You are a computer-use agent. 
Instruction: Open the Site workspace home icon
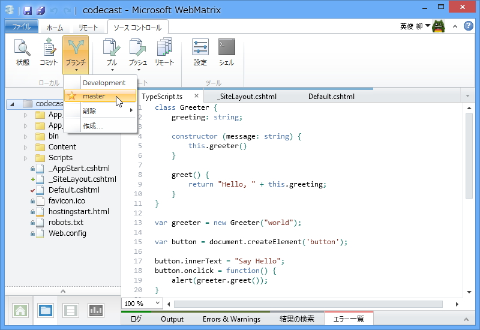20,310
